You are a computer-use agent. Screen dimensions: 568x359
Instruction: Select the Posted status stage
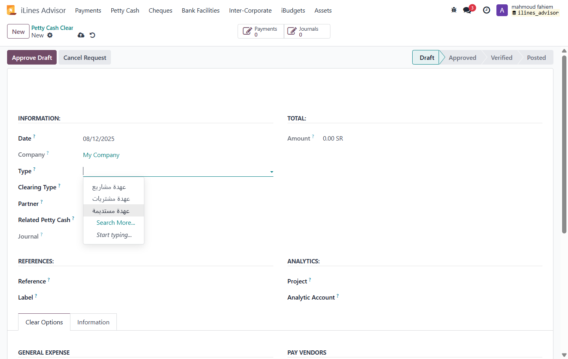(537, 57)
